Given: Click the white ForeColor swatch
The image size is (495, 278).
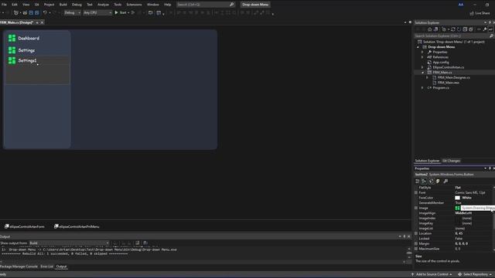Looking at the screenshot, I should (457, 198).
